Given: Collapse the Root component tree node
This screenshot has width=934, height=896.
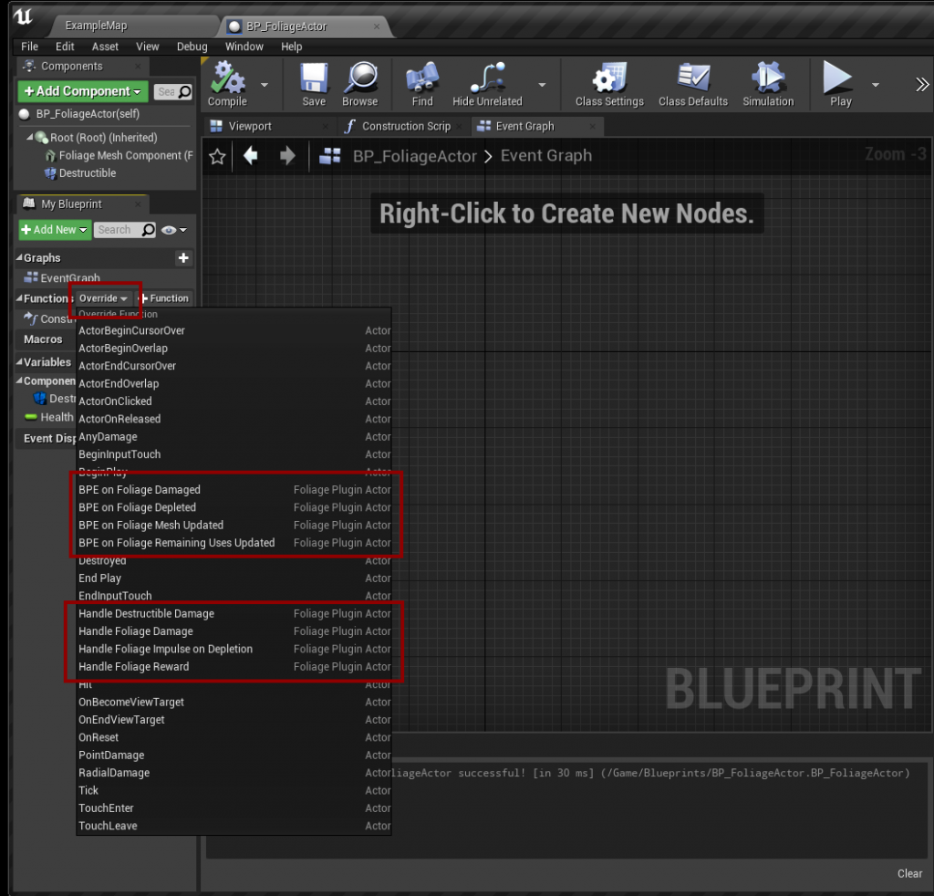Looking at the screenshot, I should (x=30, y=137).
